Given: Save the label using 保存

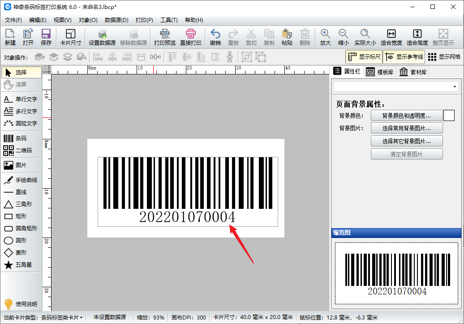Looking at the screenshot, I should coord(46,37).
